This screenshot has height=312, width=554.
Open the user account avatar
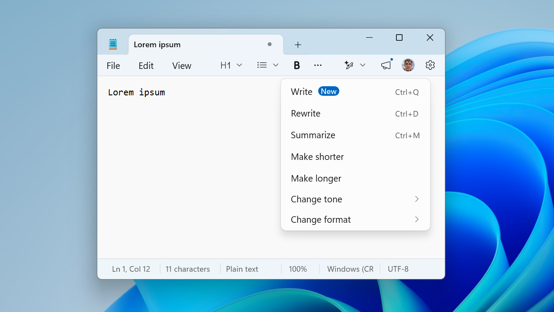point(408,65)
